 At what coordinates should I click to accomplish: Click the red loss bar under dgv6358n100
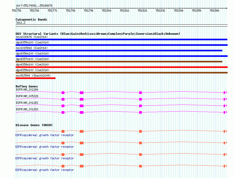pyautogui.click(x=121, y=67)
